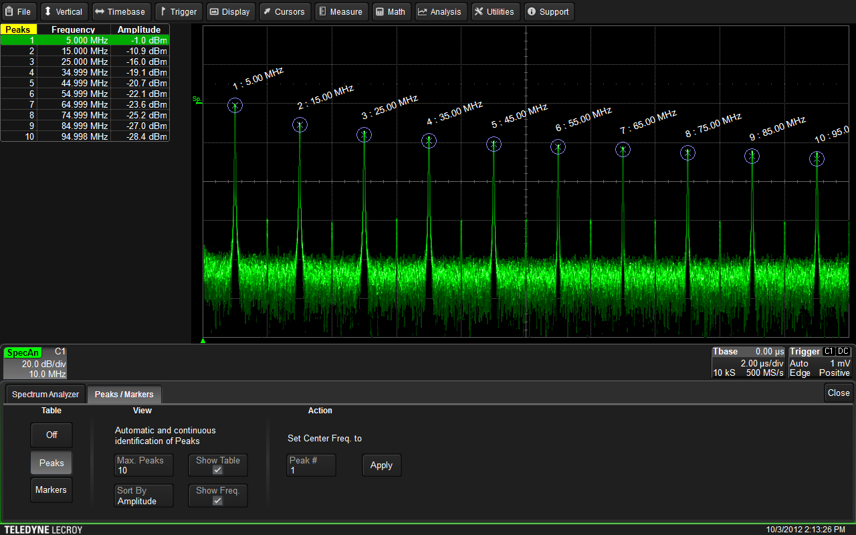856x535 pixels.
Task: Turn the peaks table Off
Action: pyautogui.click(x=51, y=435)
